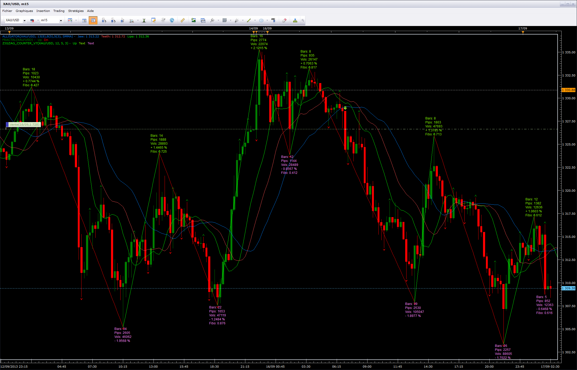This screenshot has width=577, height=370.
Task: Click the zoom area selection icon
Action: click(x=132, y=20)
